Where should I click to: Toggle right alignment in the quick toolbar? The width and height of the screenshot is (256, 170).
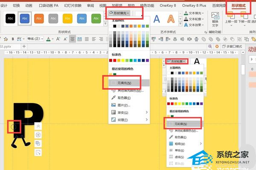pyautogui.click(x=101, y=39)
